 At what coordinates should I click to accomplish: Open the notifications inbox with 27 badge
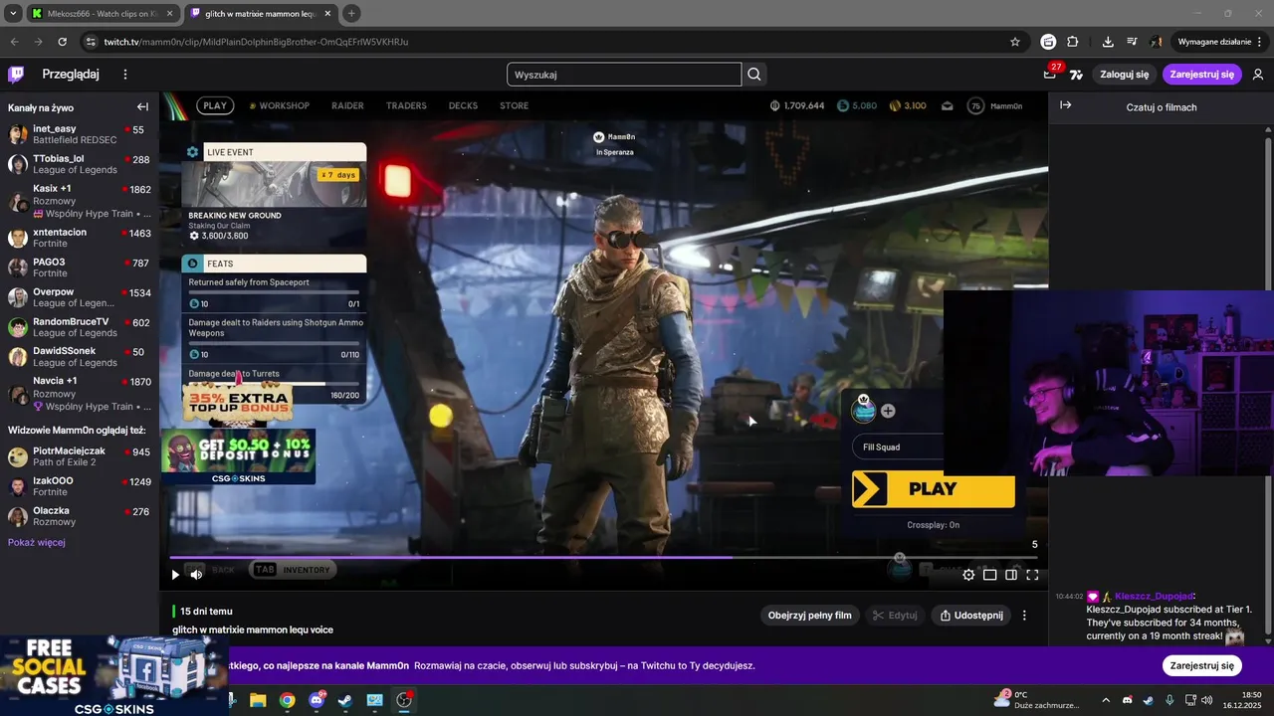tap(1049, 75)
